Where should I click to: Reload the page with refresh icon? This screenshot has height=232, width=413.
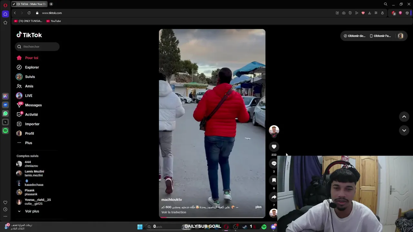click(29, 13)
